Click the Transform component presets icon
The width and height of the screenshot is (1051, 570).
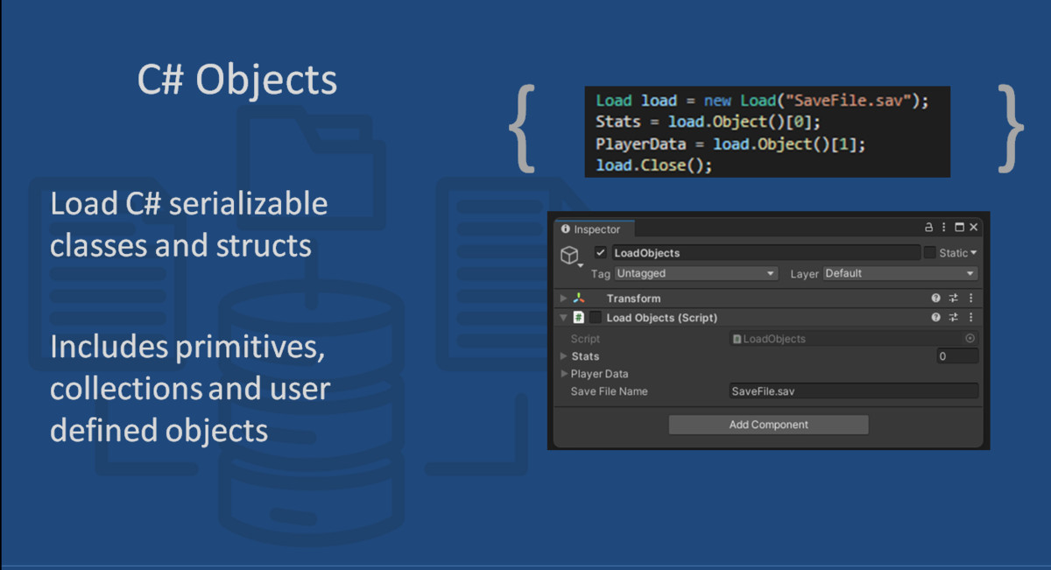tap(953, 298)
